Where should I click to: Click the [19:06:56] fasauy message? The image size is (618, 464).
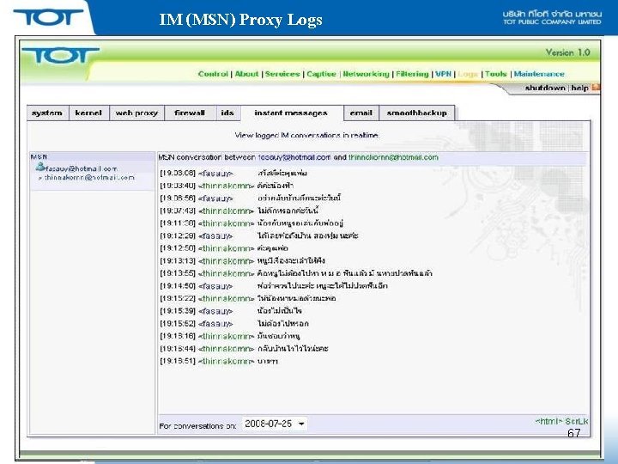pyautogui.click(x=251, y=198)
